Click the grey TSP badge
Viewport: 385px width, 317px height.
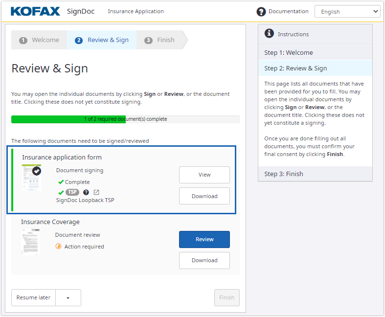[x=72, y=192]
